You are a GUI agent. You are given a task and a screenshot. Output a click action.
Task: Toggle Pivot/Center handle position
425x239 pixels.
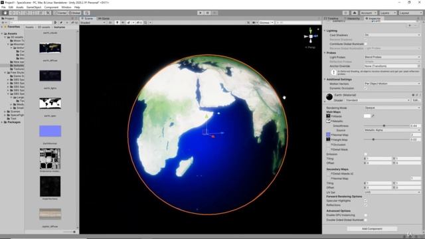click(60, 13)
